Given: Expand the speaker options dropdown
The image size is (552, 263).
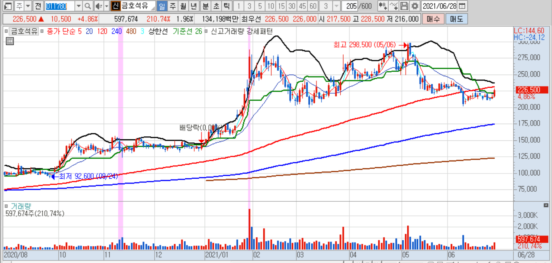Looking at the screenshot, I should pyautogui.click(x=106, y=6).
